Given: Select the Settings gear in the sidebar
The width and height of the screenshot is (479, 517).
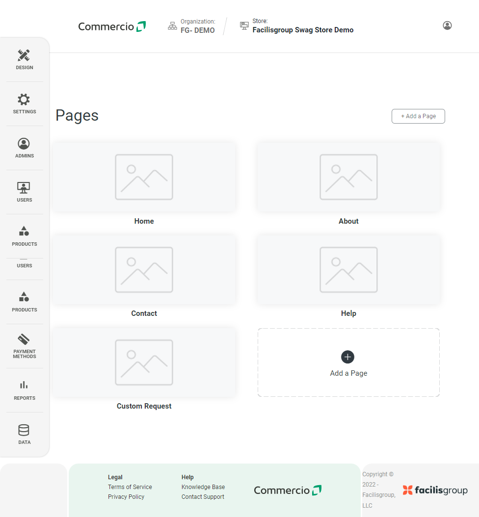Looking at the screenshot, I should point(24,103).
